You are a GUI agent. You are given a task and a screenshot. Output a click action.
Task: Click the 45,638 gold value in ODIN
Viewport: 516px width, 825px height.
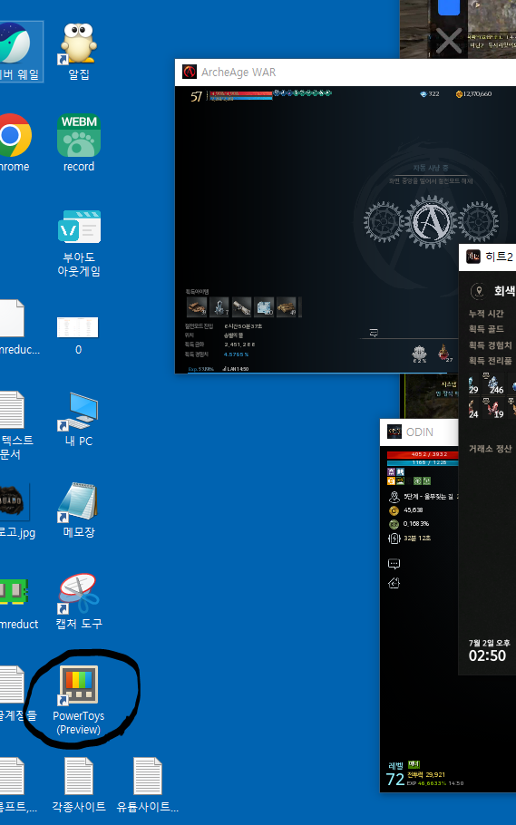(414, 510)
